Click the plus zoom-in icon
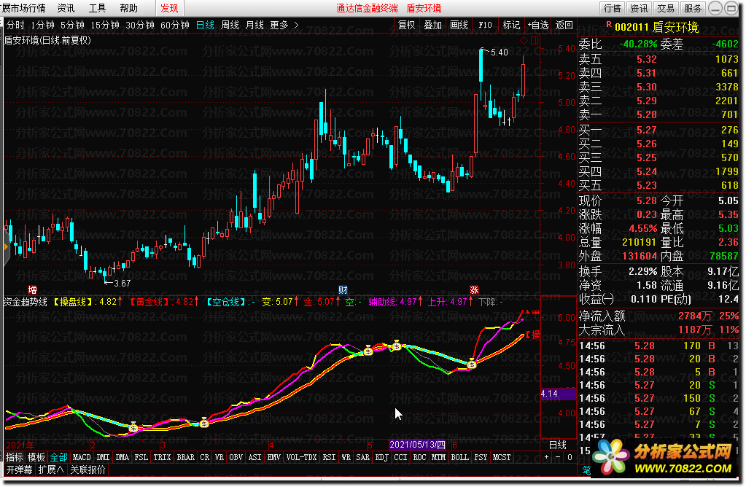Viewport: 746px width, 487px height. (x=546, y=457)
